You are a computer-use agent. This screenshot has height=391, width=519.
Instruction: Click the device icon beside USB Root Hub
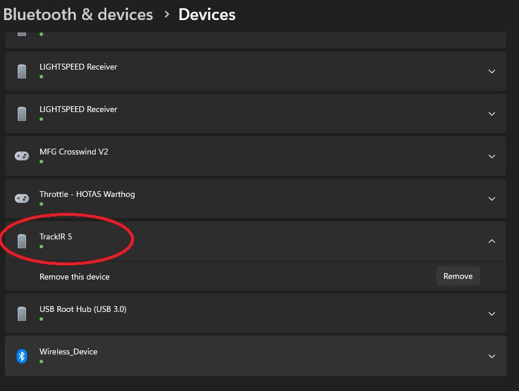coord(22,314)
